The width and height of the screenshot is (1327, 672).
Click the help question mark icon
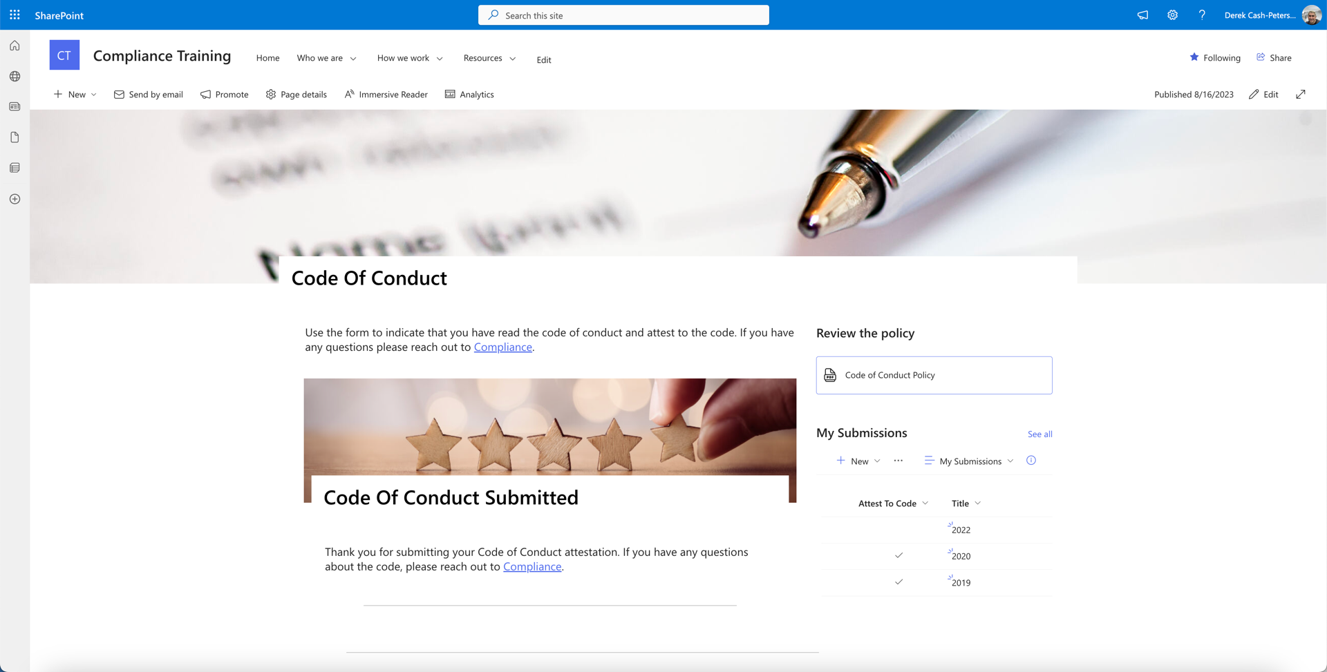[x=1202, y=15]
